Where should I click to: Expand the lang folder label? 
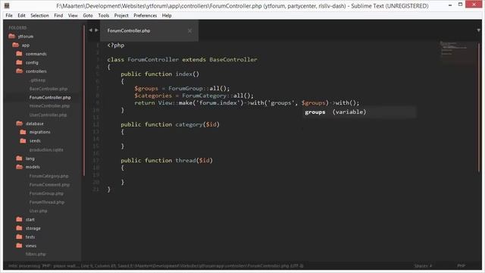click(x=30, y=158)
